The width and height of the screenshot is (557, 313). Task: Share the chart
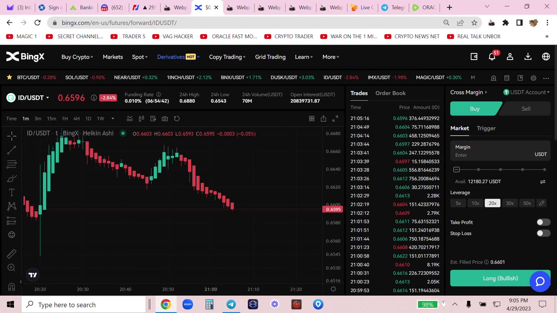[x=323, y=119]
